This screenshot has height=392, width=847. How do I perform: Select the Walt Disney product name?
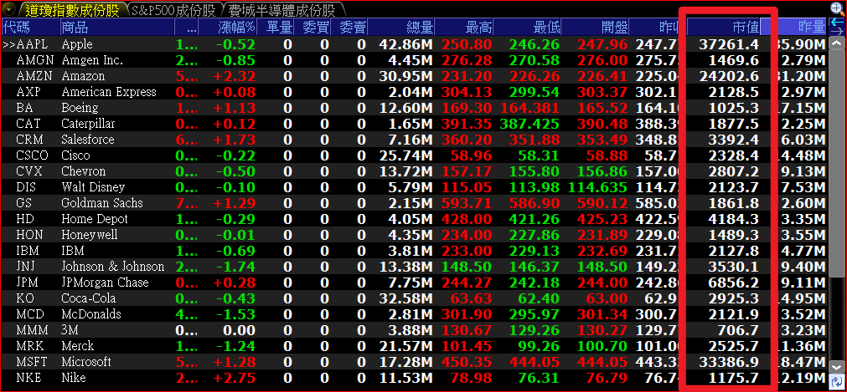pos(93,187)
